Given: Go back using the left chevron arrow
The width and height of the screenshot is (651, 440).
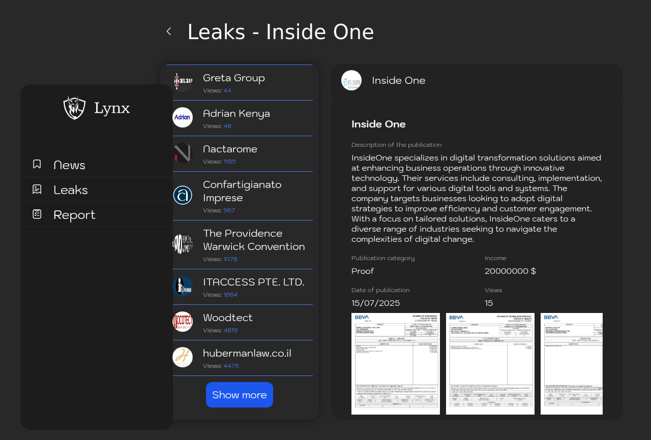Looking at the screenshot, I should (x=169, y=32).
